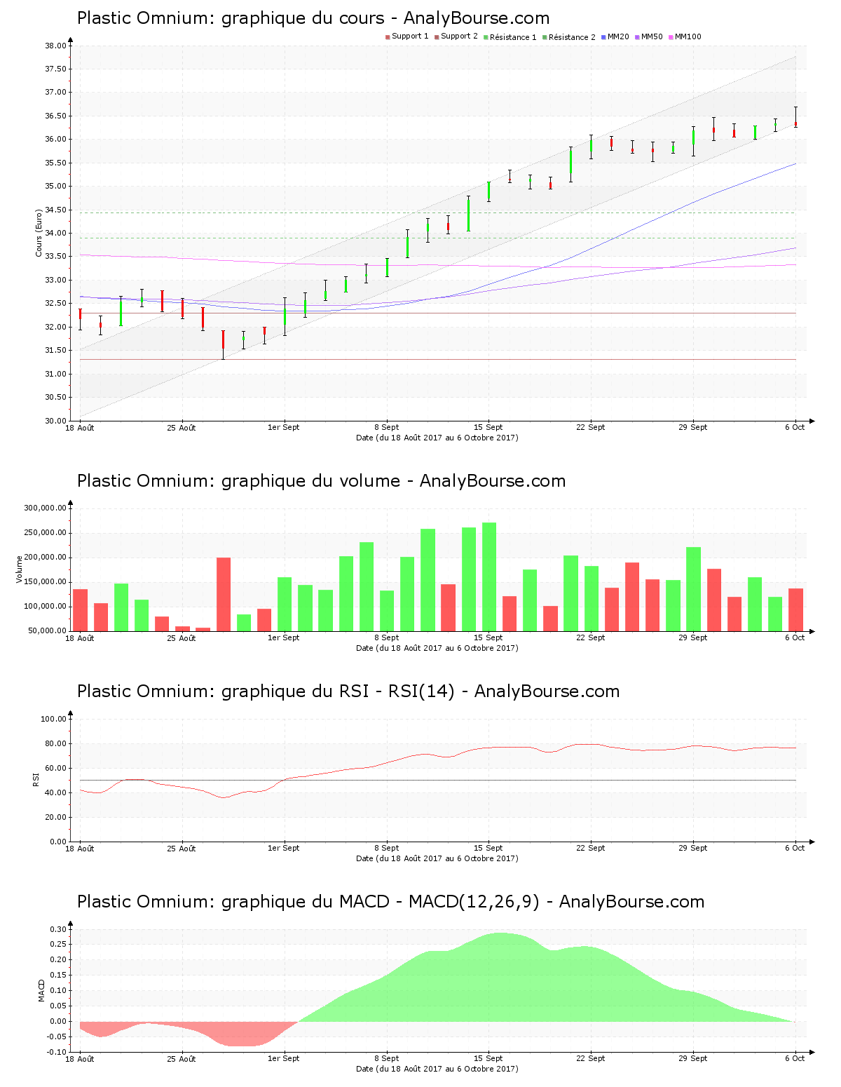Viewport: 841px width, 1087px height.
Task: Click the '15 Sept' date on volume chart
Action: pyautogui.click(x=488, y=637)
